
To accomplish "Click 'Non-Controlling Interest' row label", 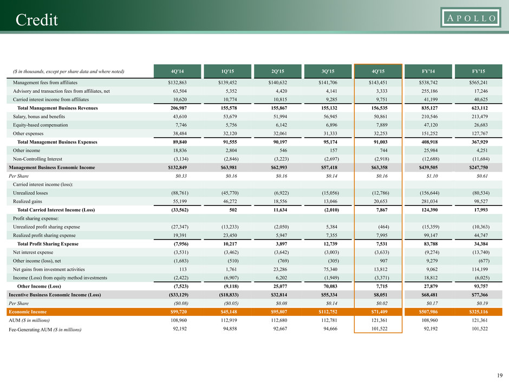I will [37, 159].
